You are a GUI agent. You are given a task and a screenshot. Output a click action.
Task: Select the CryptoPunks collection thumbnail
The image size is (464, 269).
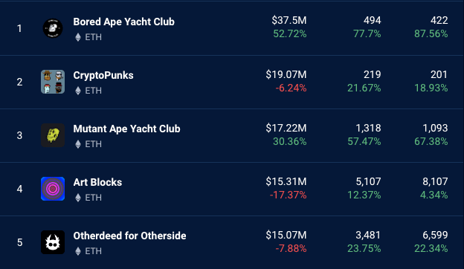pyautogui.click(x=53, y=82)
